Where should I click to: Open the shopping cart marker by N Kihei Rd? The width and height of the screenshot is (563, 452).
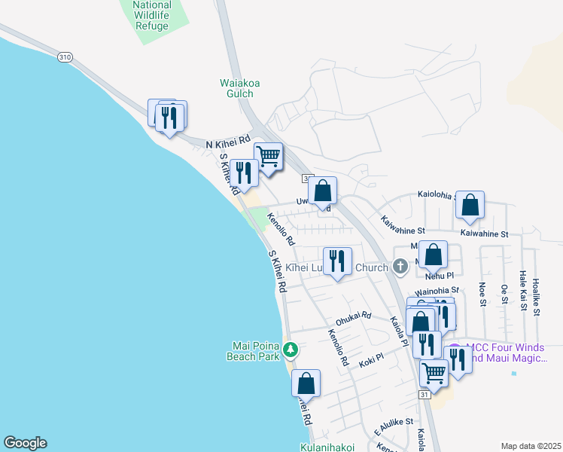pyautogui.click(x=268, y=157)
